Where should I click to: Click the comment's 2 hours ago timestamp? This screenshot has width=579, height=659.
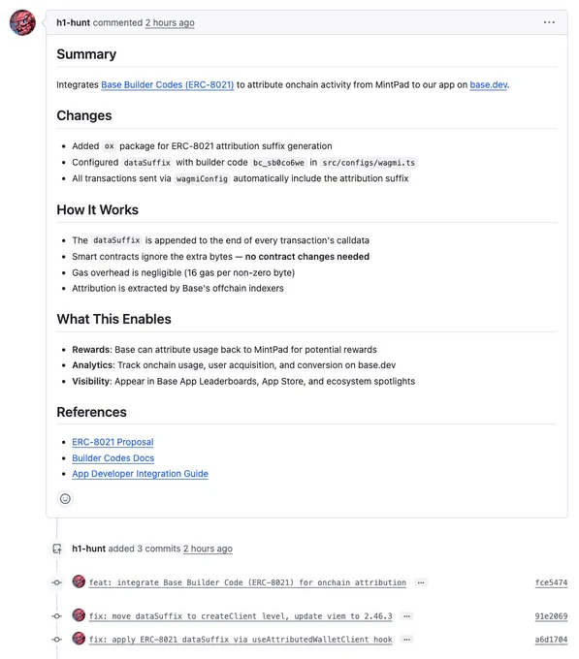pyautogui.click(x=170, y=22)
